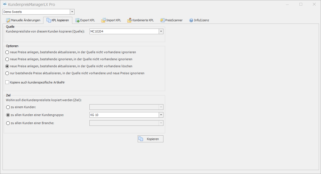
Task: Choose 'nur bestehende Preise aktualisieren' radio option
Action: [x=8, y=73]
